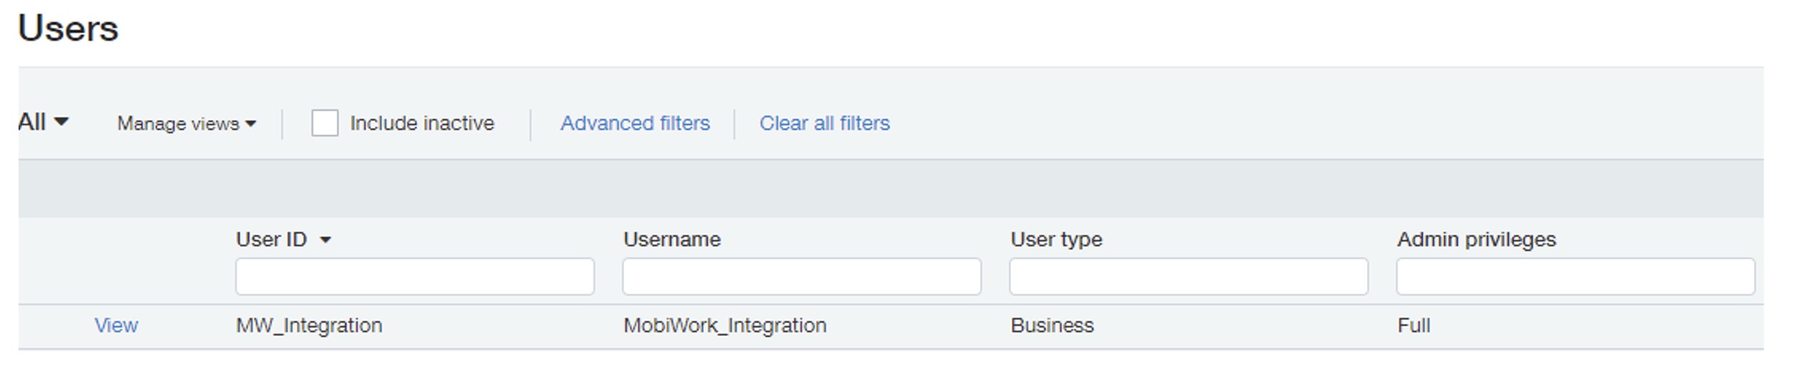Image resolution: width=1796 pixels, height=386 pixels.
Task: Expand the Manage views menu
Action: point(186,124)
